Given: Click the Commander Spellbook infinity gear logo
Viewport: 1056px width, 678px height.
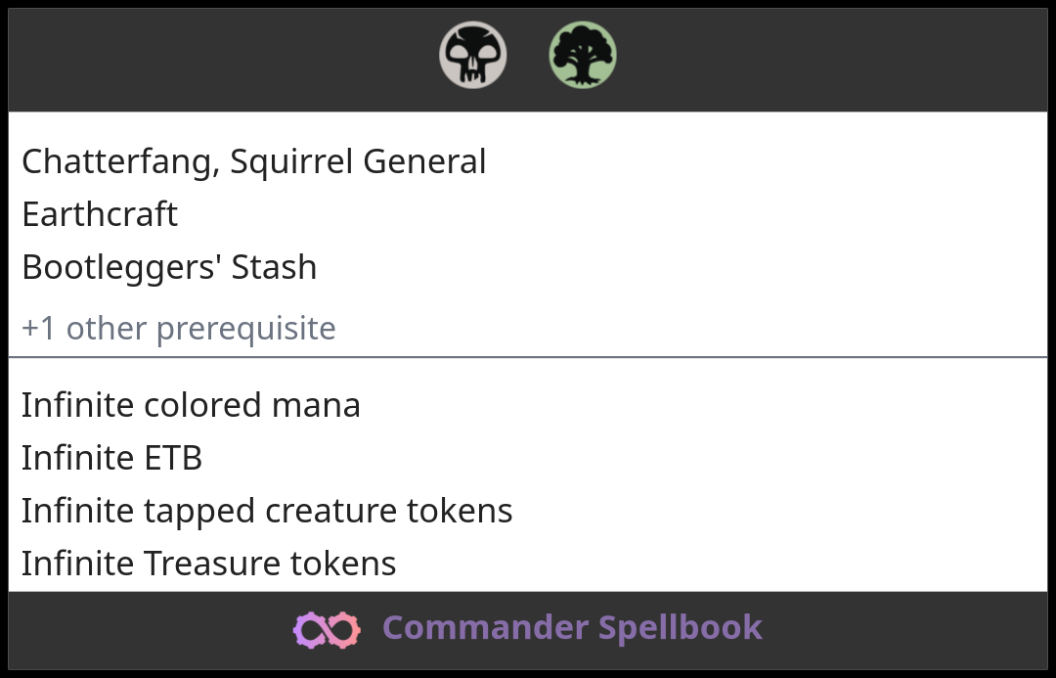Looking at the screenshot, I should tap(327, 629).
